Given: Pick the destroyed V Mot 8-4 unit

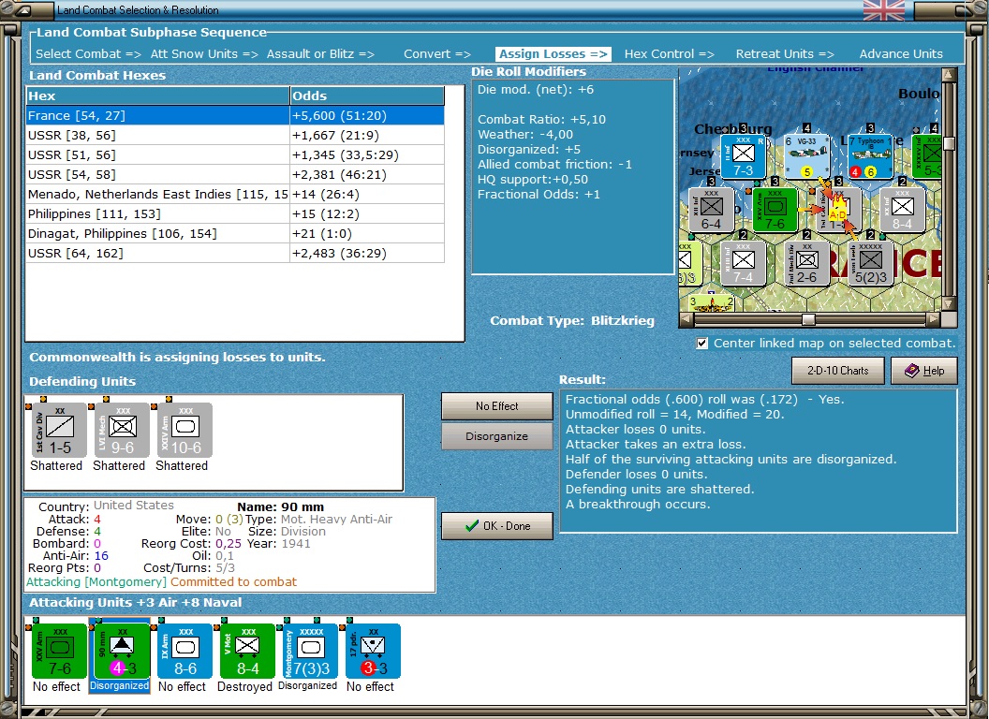Looking at the screenshot, I should (247, 651).
